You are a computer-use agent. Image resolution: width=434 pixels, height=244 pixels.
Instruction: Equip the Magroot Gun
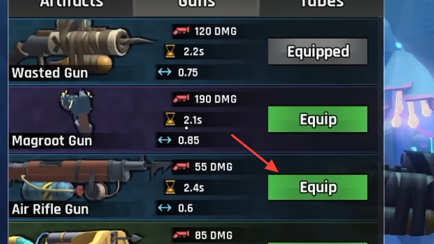coord(318,119)
